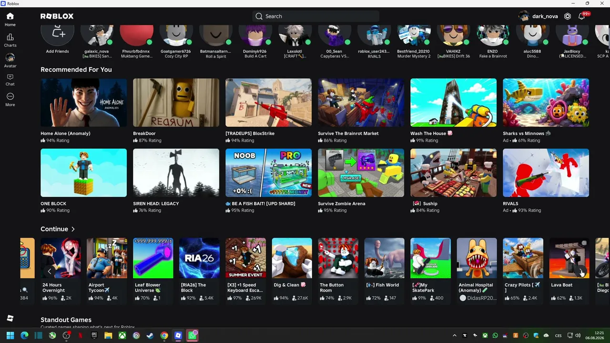Open the RIVALS ad thumbnail

pyautogui.click(x=546, y=173)
